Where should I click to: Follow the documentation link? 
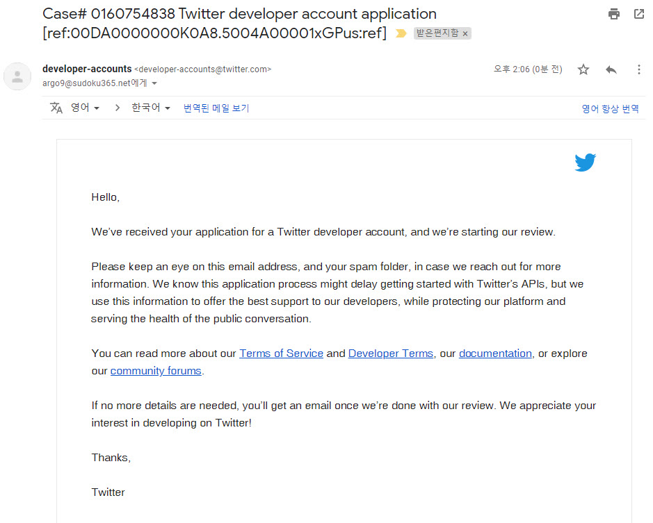495,354
